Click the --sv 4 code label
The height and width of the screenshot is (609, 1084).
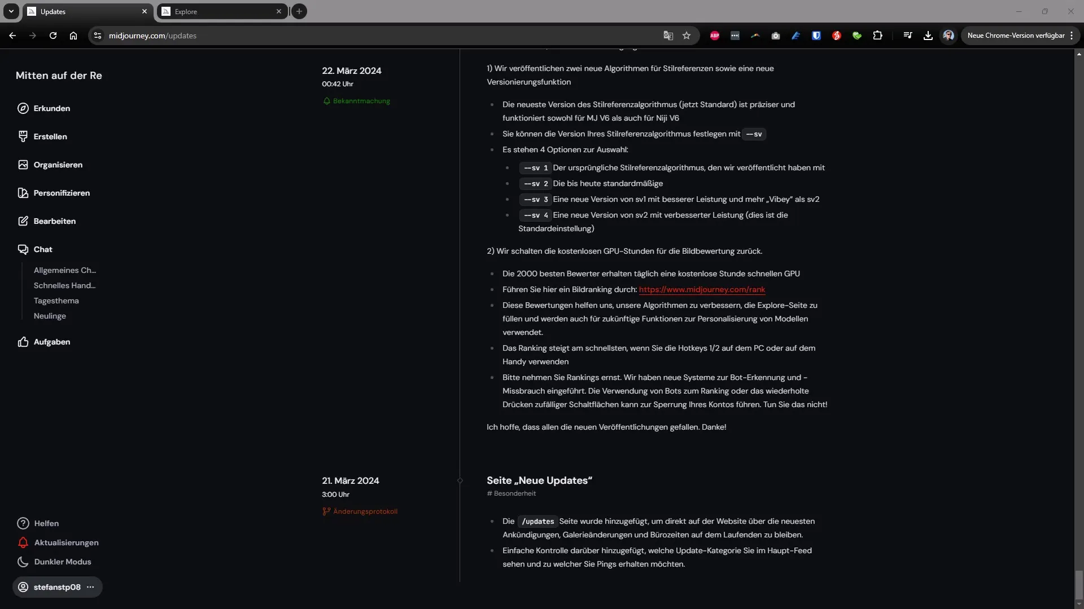point(535,215)
